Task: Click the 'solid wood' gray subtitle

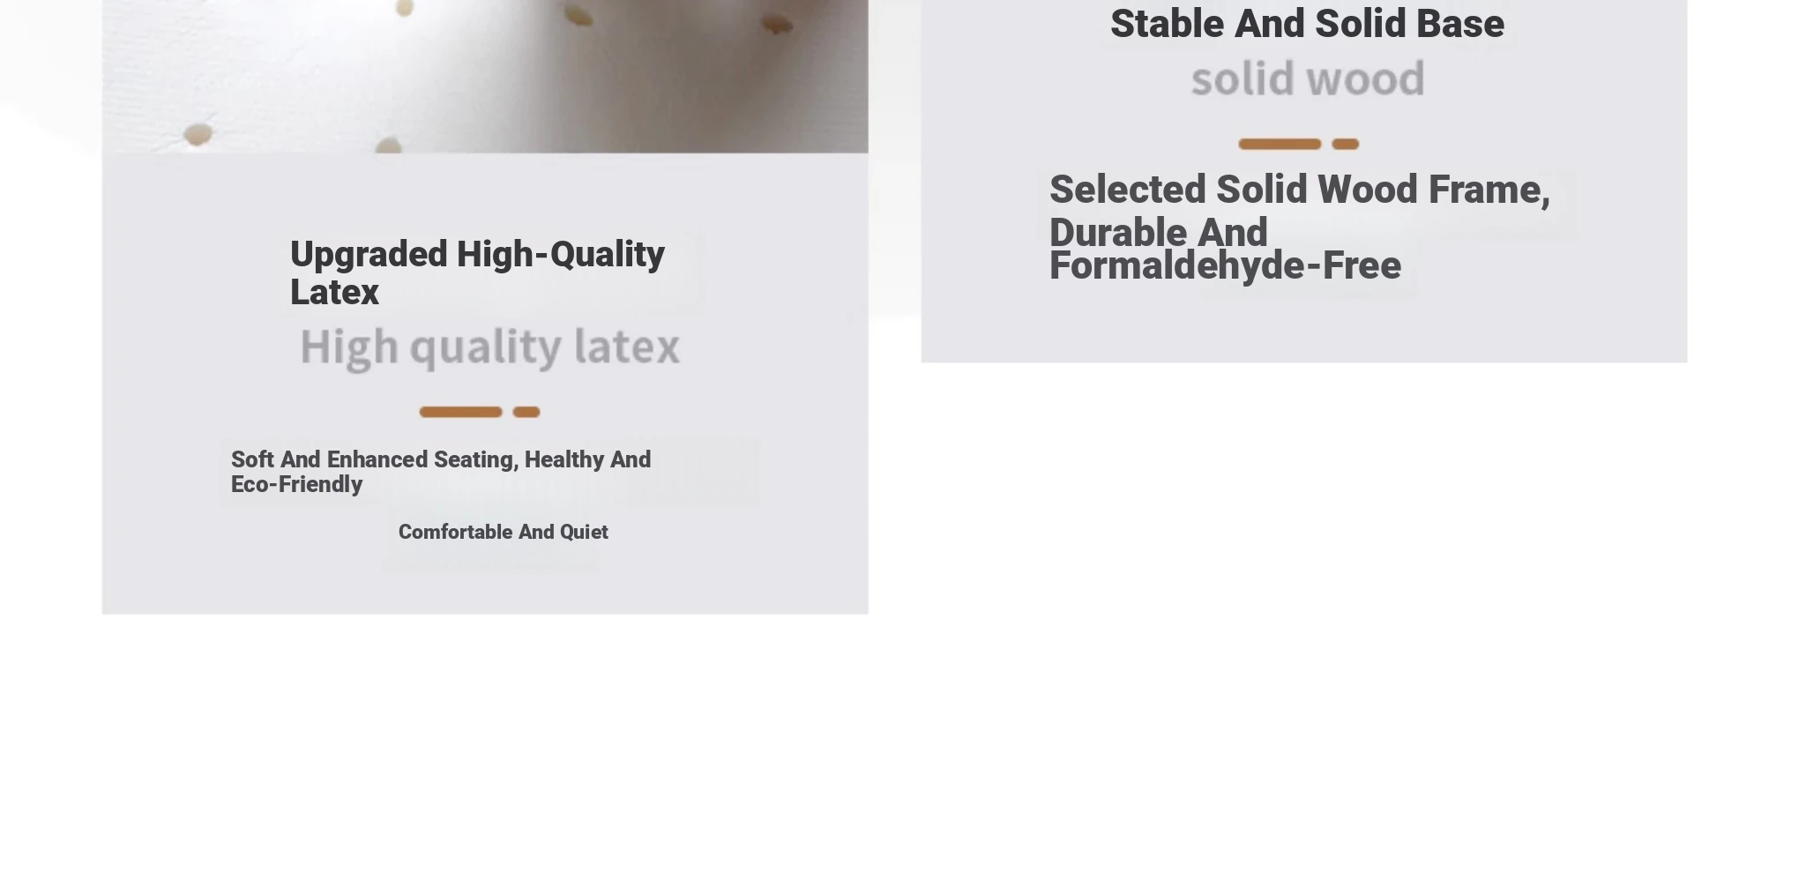Action: [x=1308, y=79]
